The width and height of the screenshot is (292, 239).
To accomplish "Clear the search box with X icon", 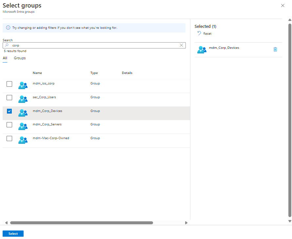I will coord(181,46).
